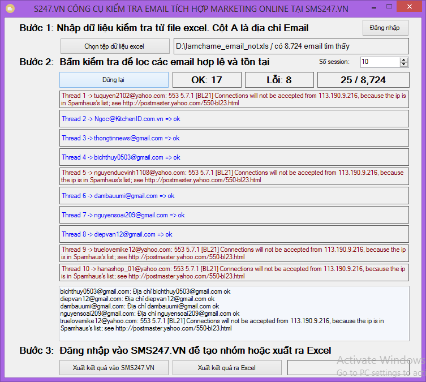The image size is (426, 382).
Task: Click the Đăng nhập login button
Action: pos(385,28)
